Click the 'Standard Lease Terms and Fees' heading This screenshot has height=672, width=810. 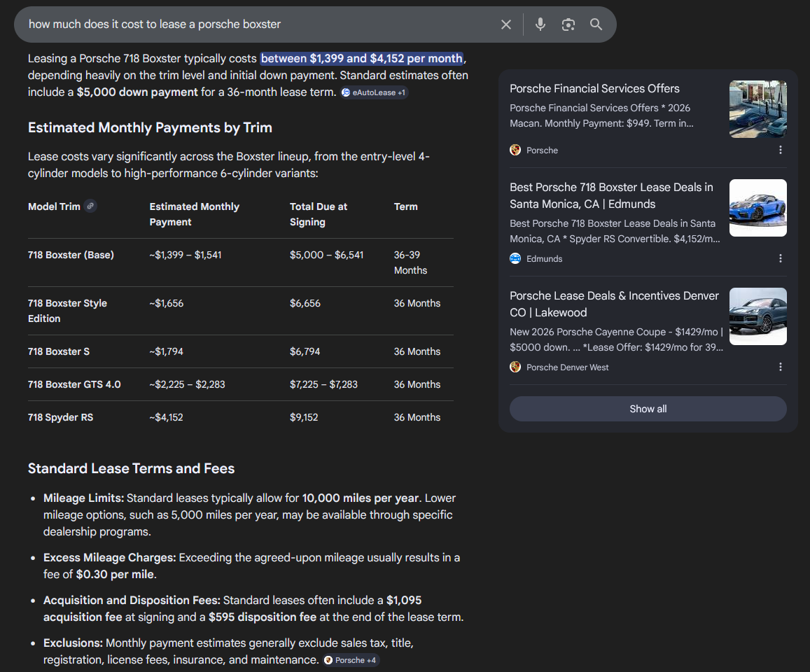tap(131, 468)
